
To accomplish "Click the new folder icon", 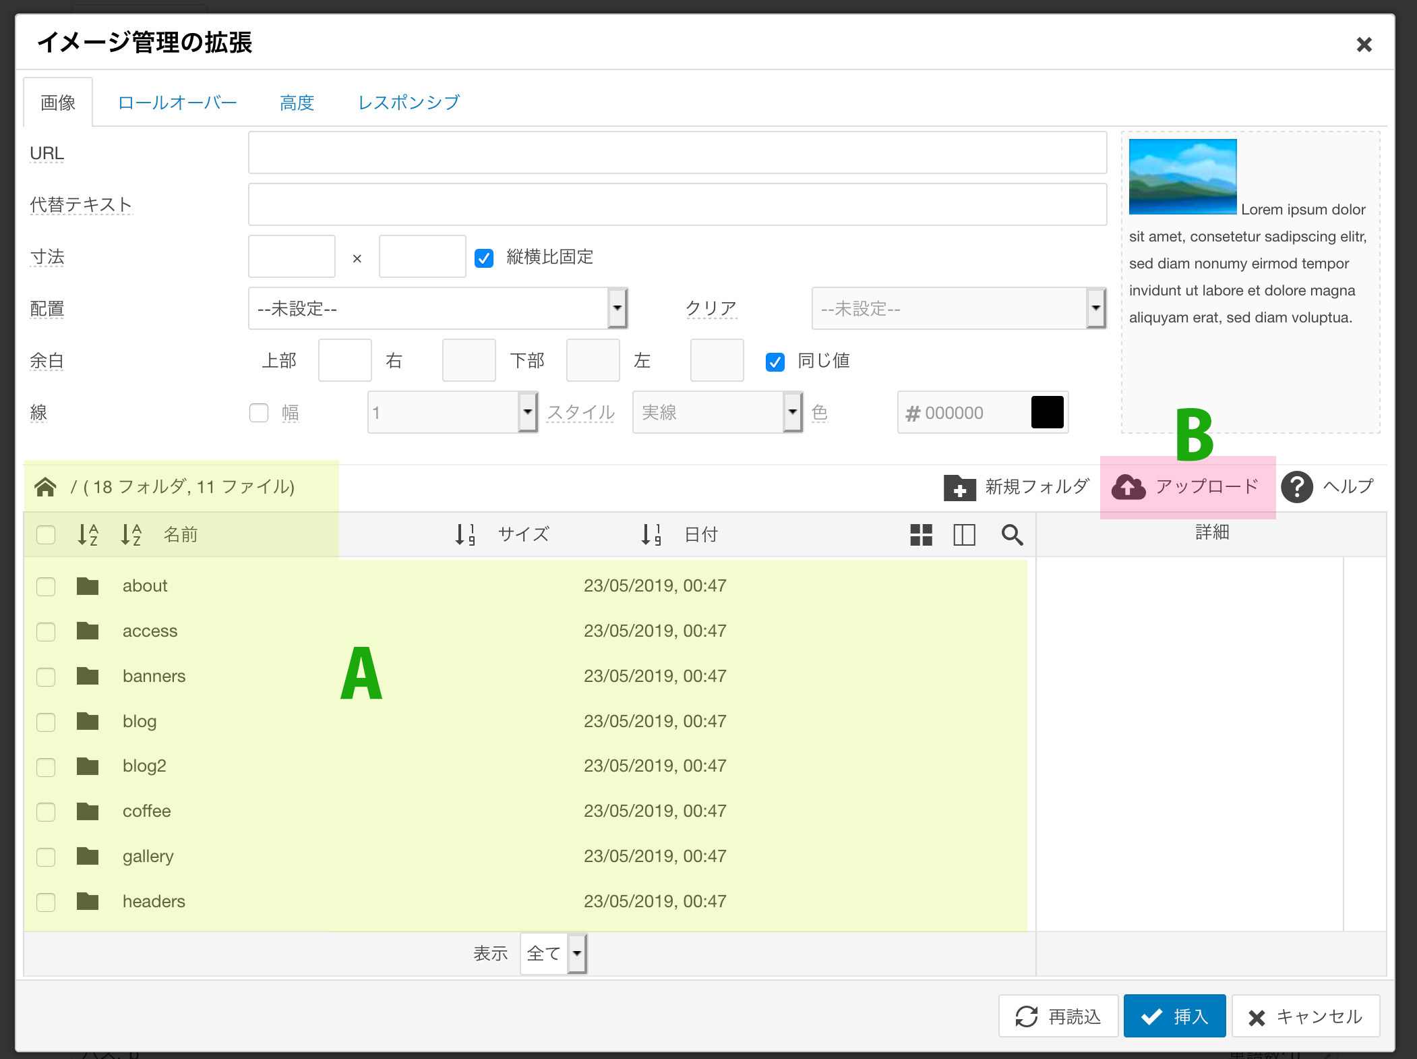I will coord(959,487).
